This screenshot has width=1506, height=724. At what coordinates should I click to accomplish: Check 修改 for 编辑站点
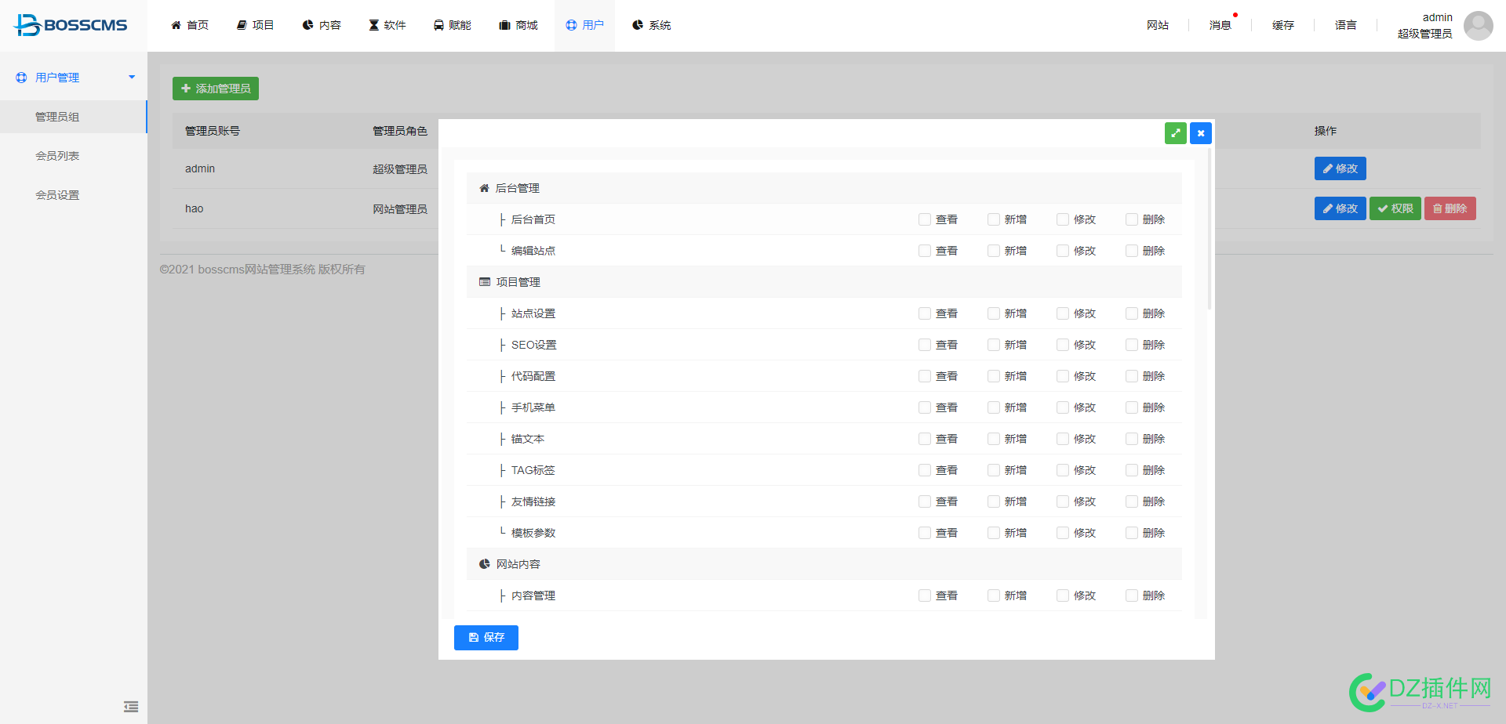tap(1063, 251)
